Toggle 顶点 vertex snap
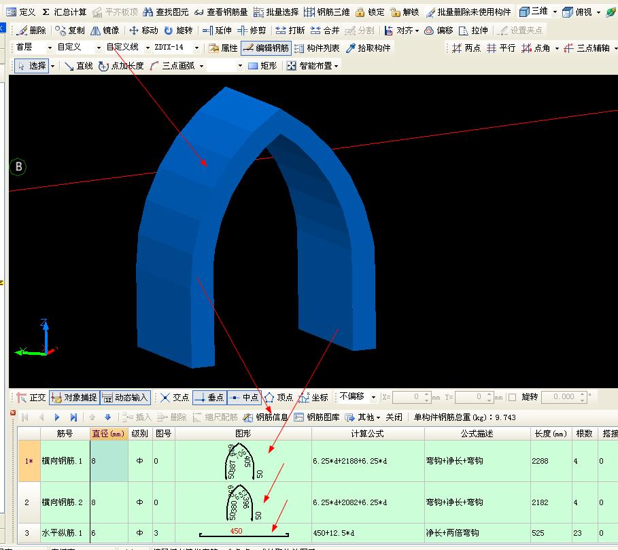Screen dimensions: 618x550 (x=279, y=397)
